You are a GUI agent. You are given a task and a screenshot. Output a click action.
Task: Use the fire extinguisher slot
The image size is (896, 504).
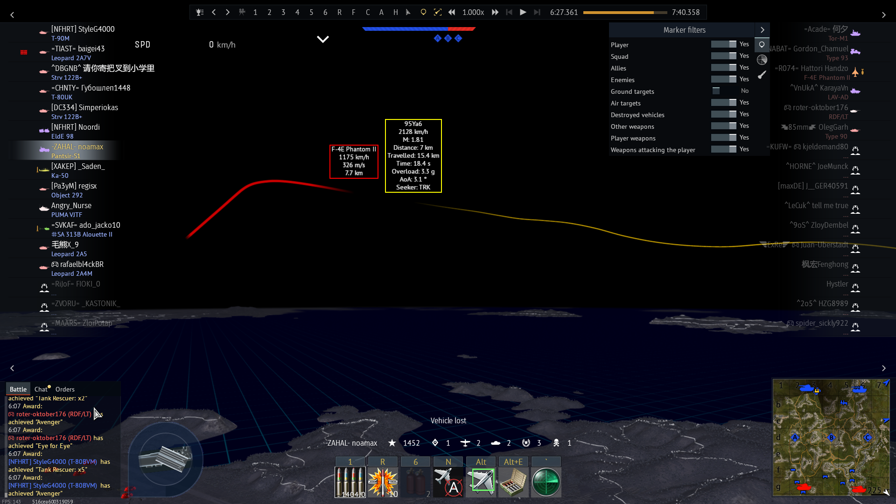415,482
